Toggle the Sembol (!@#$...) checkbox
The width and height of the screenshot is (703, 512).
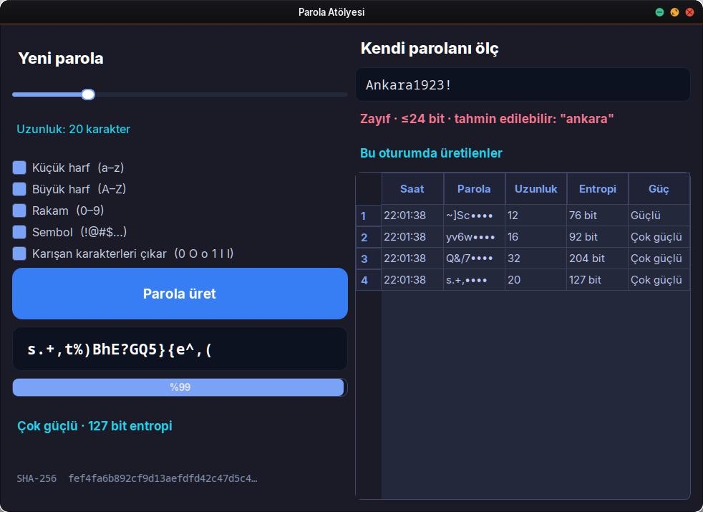pyautogui.click(x=19, y=232)
